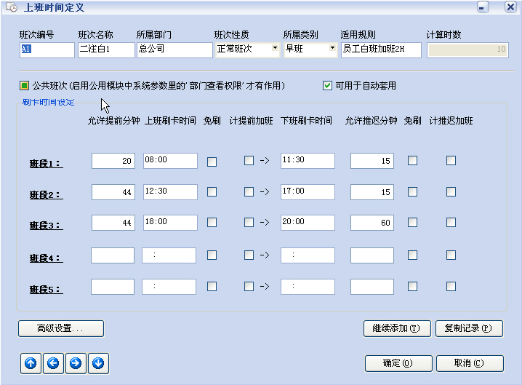Enable 免刷 for 班段1 start time
522x385 pixels.
click(212, 162)
